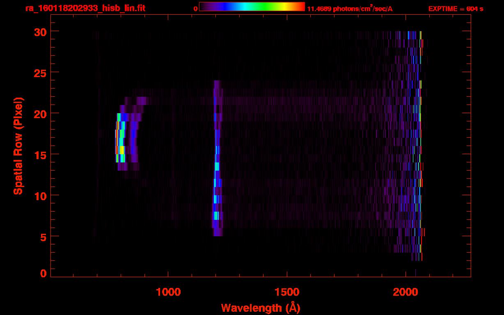Click the 2000 wavelength tick label
Image resolution: width=504 pixels, height=315 pixels.
click(x=405, y=292)
